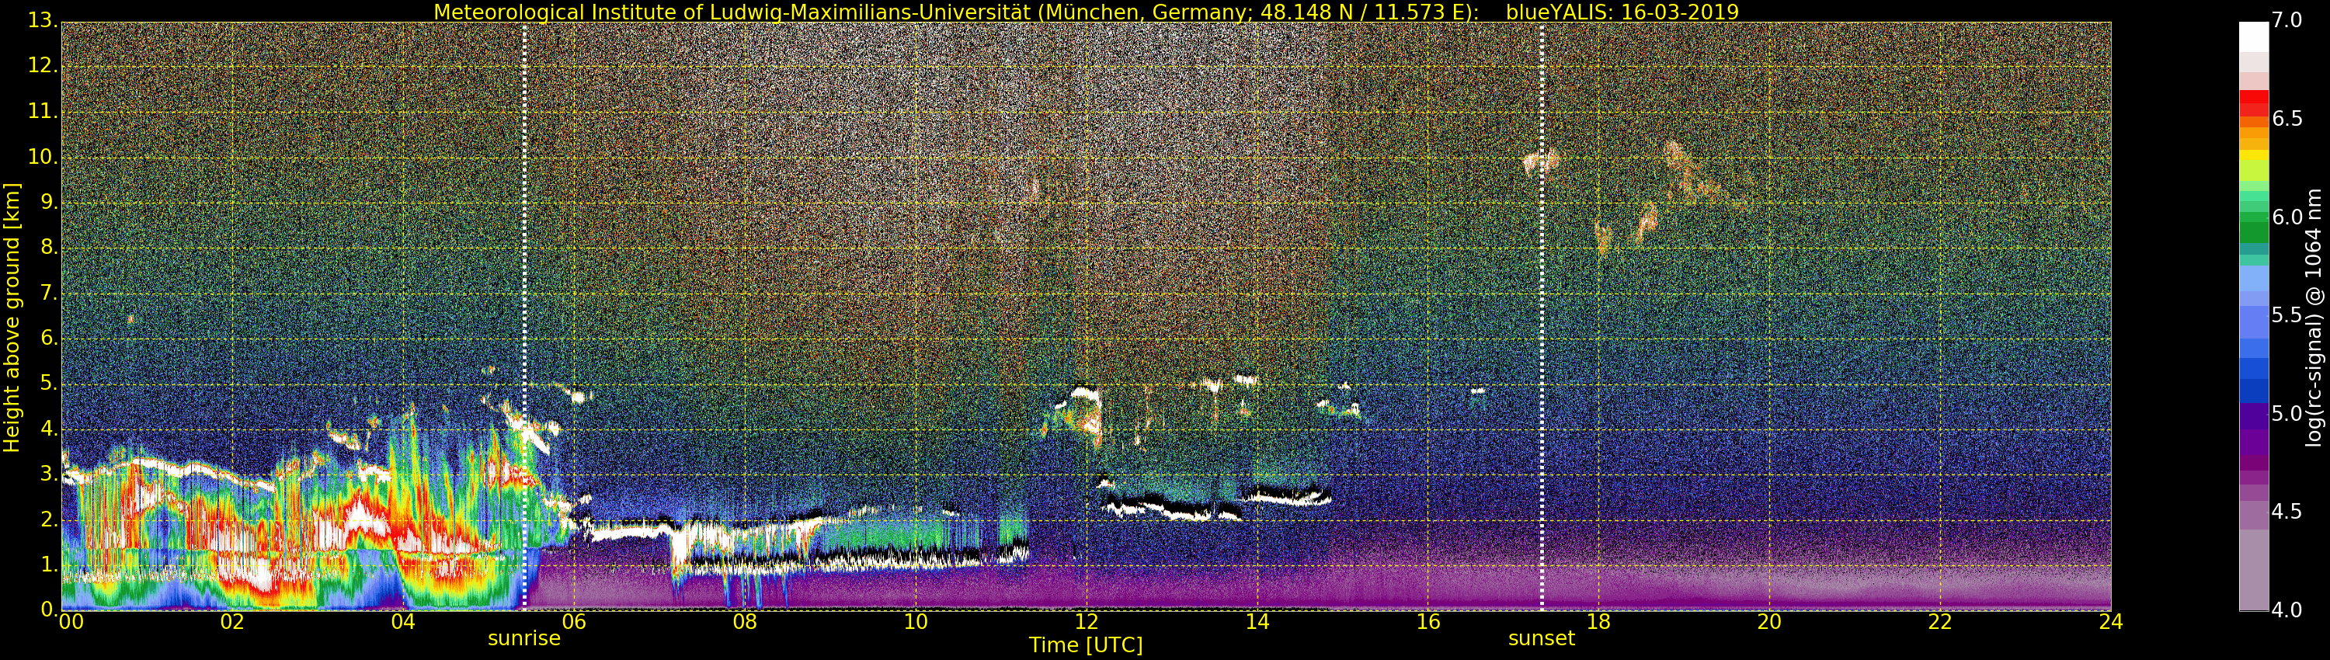This screenshot has height=660, width=2330.
Task: Click the height axis label '6.'
Action: (x=49, y=338)
